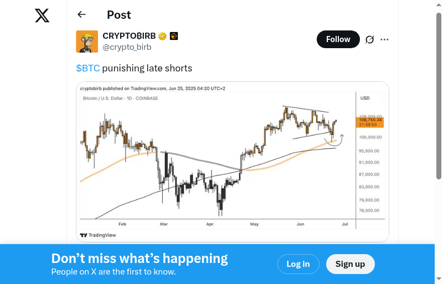Open the three-dot More menu
The height and width of the screenshot is (284, 443).
click(385, 39)
